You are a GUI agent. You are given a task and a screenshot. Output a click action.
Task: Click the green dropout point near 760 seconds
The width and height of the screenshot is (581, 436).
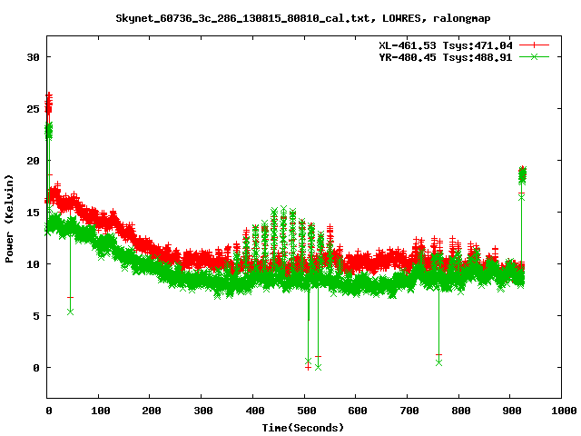click(439, 363)
